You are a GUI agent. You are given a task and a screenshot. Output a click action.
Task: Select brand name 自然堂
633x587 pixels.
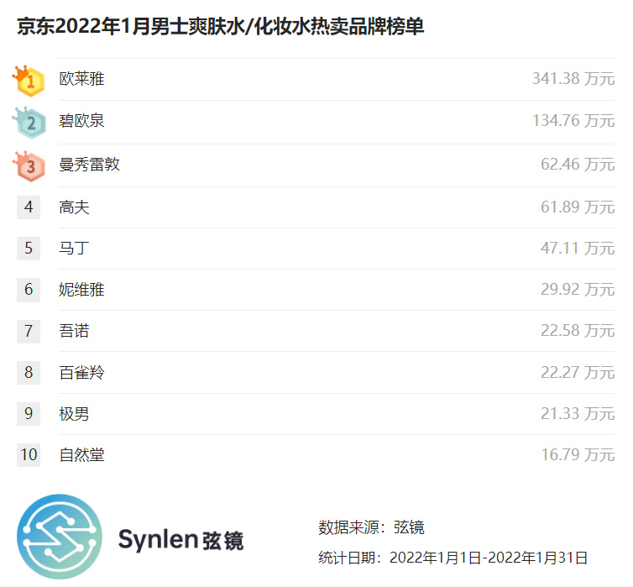click(81, 455)
